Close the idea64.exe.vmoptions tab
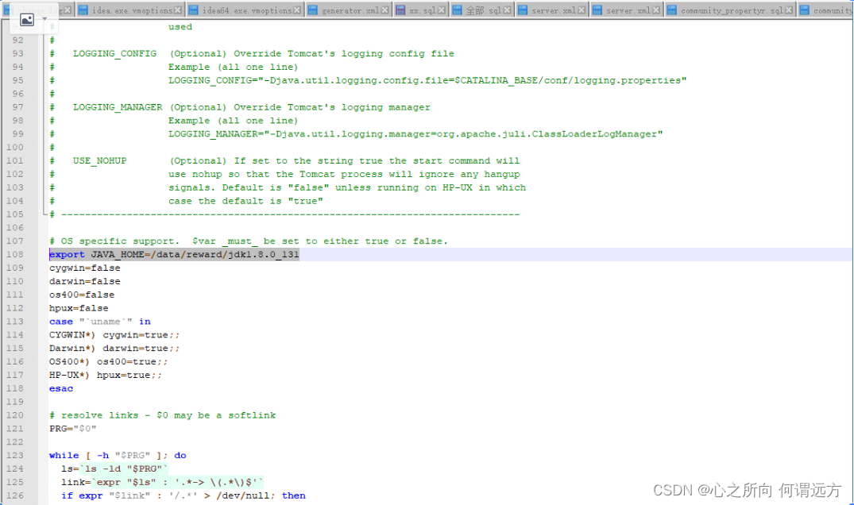Image resolution: width=854 pixels, height=505 pixels. pyautogui.click(x=297, y=10)
